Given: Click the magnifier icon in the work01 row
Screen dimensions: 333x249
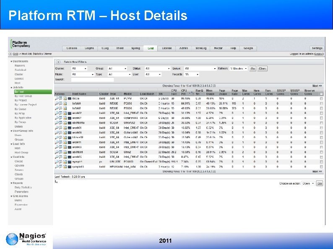Looking at the screenshot, I should pyautogui.click(x=57, y=128).
